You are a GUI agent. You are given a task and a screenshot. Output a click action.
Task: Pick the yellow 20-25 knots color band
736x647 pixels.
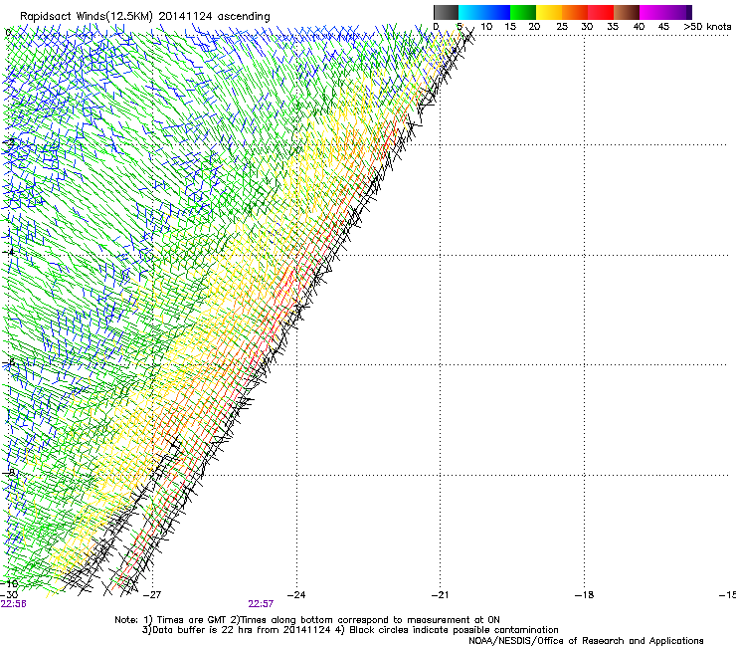549,12
